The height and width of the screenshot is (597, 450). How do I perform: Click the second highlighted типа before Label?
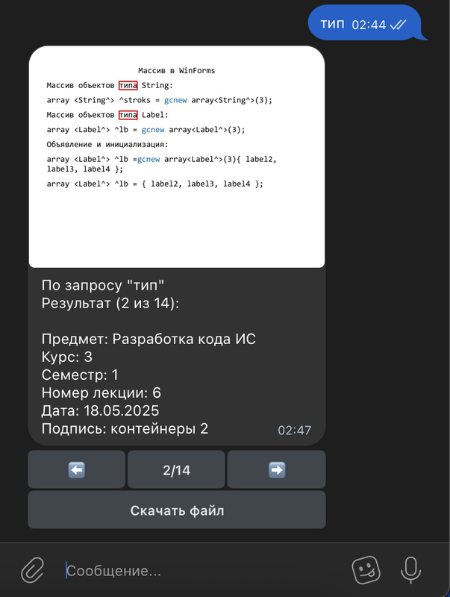coord(128,115)
